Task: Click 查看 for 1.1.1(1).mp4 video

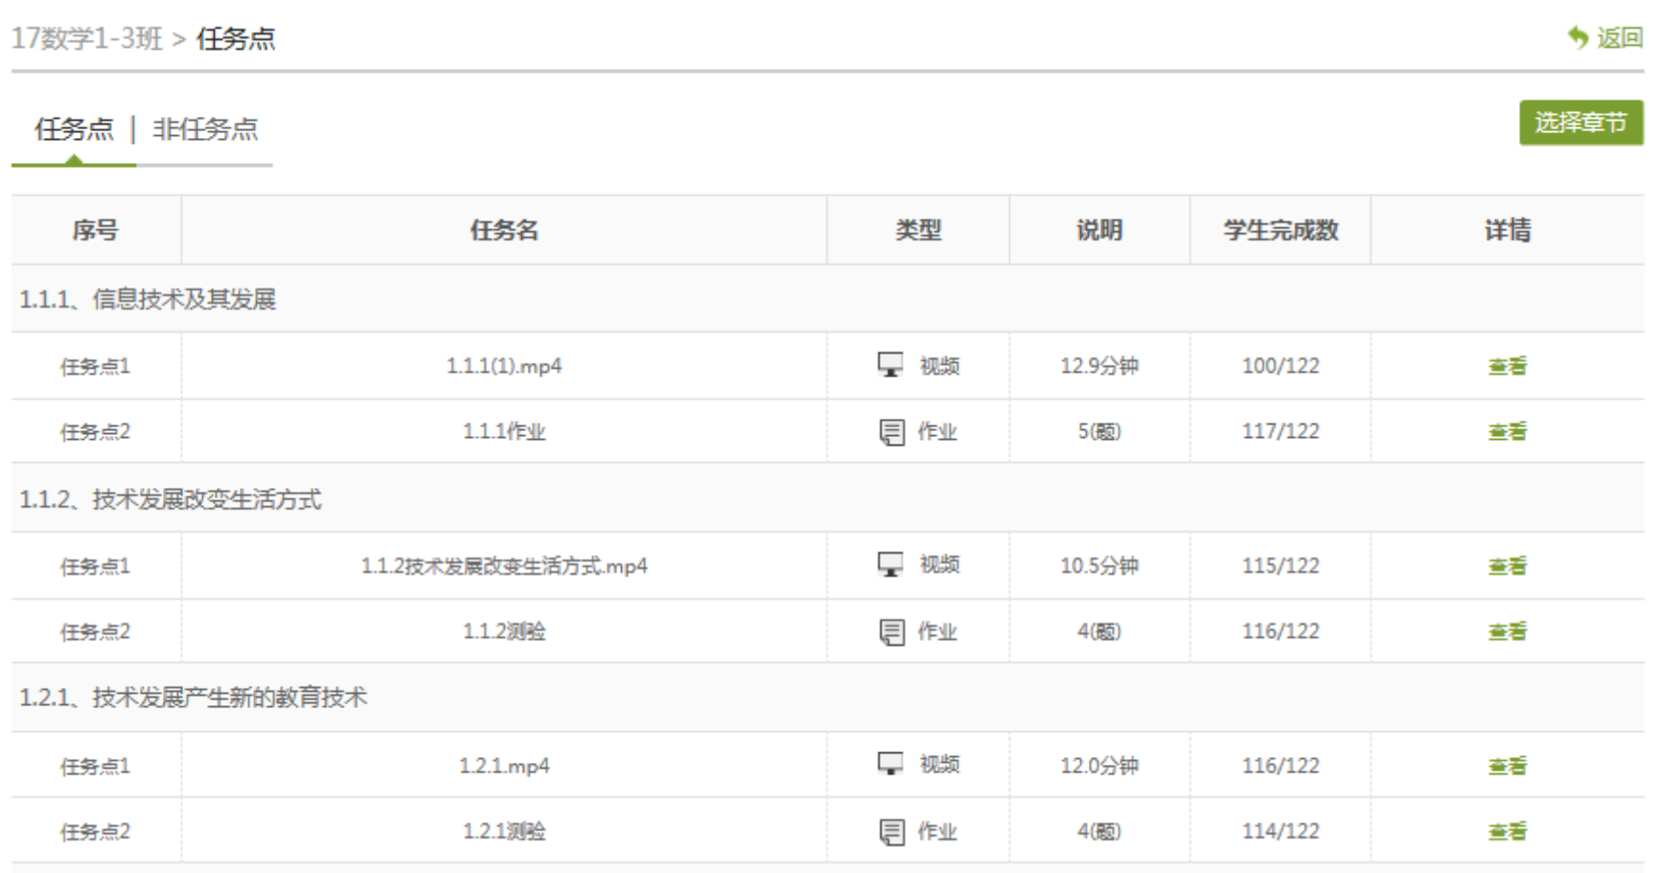Action: point(1507,366)
